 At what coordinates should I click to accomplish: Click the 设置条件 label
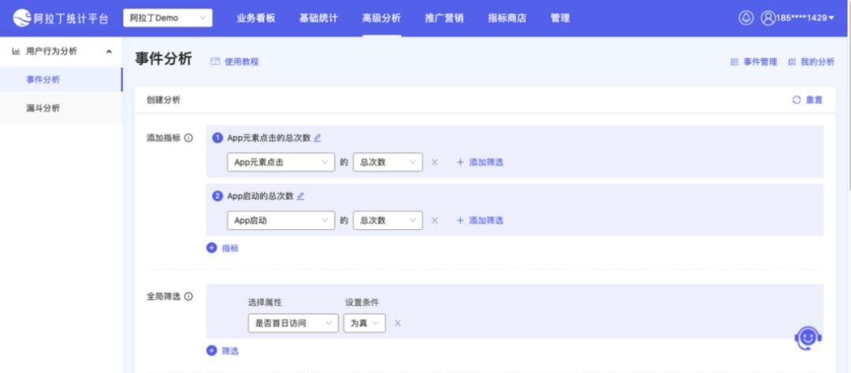362,302
